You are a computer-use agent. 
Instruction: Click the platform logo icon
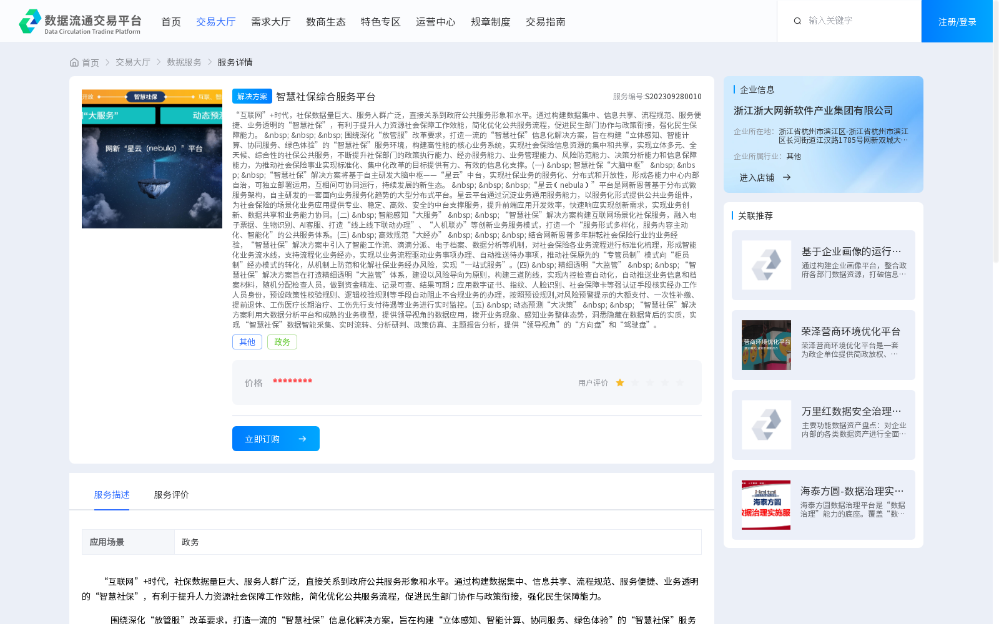click(x=30, y=21)
